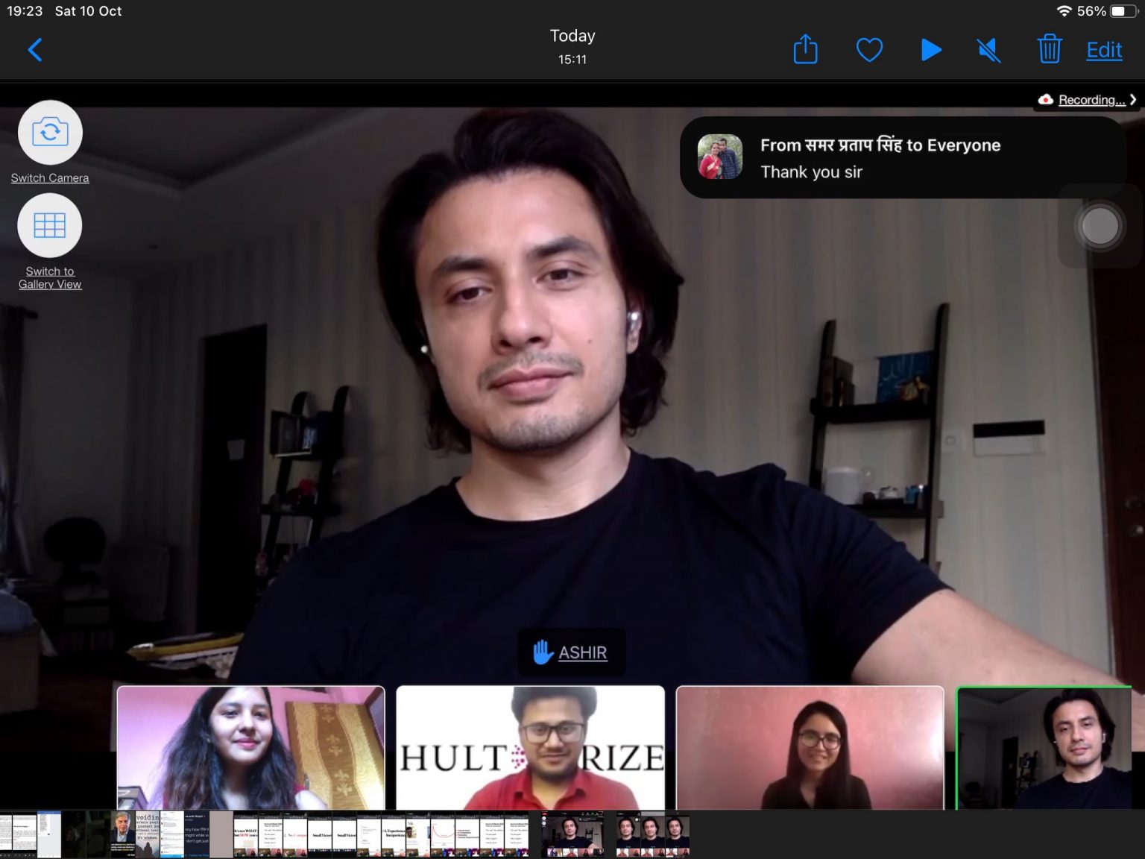Tap the raised hand icon beside ASHIR
1145x859 pixels.
pyautogui.click(x=543, y=652)
